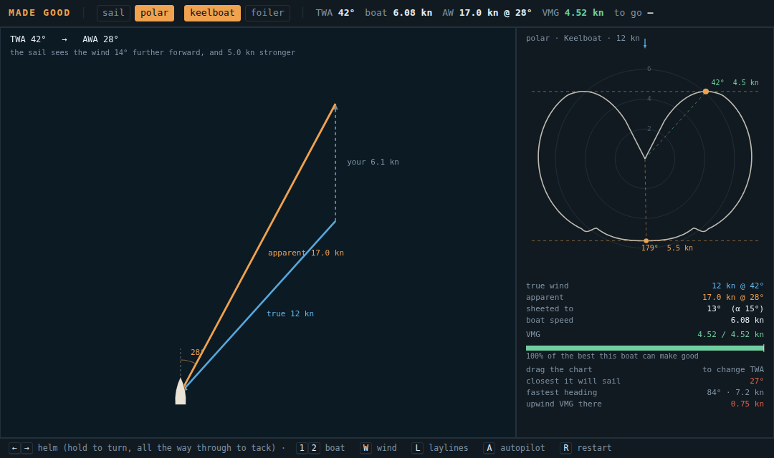Image resolution: width=774 pixels, height=458 pixels.
Task: Click the 1 boat key icon
Action: pos(302,448)
